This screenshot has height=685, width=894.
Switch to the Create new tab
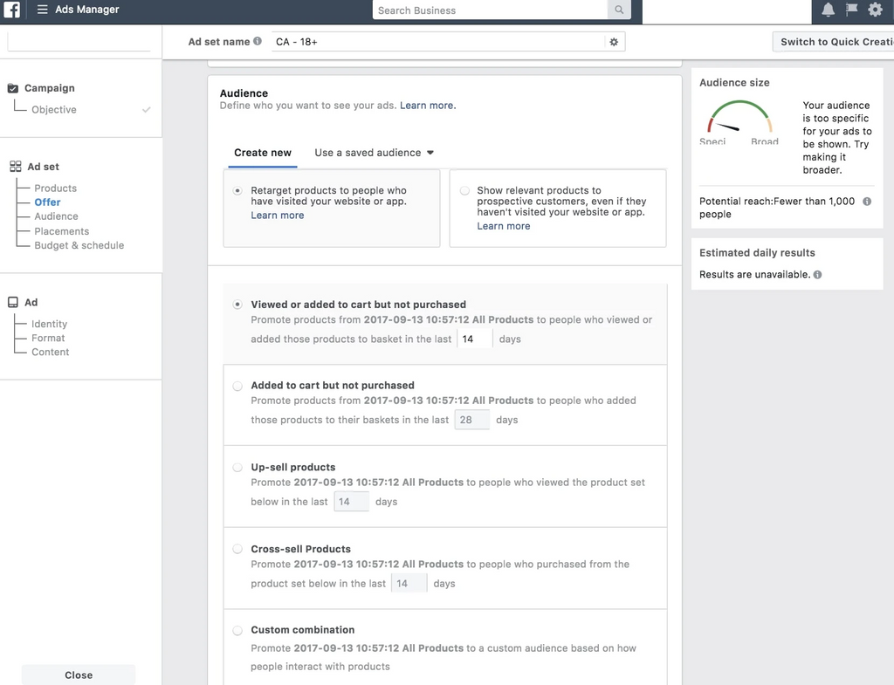(263, 153)
